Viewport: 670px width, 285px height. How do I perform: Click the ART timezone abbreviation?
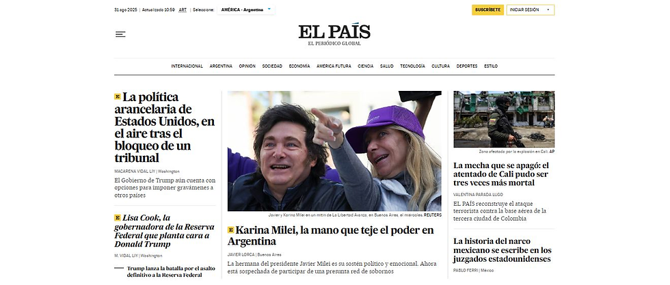pyautogui.click(x=183, y=10)
